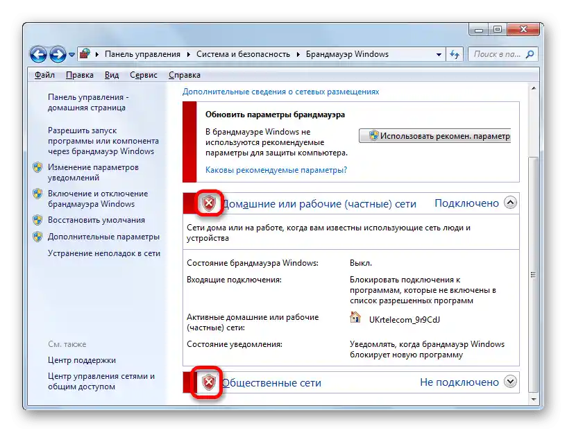This screenshot has width=567, height=433.
Task: Expand the address bar history dropdown
Action: click(439, 55)
